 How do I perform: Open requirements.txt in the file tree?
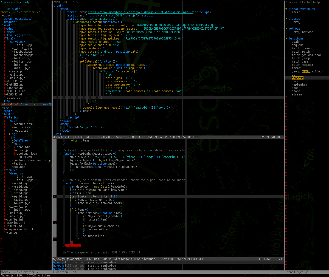[20, 229]
